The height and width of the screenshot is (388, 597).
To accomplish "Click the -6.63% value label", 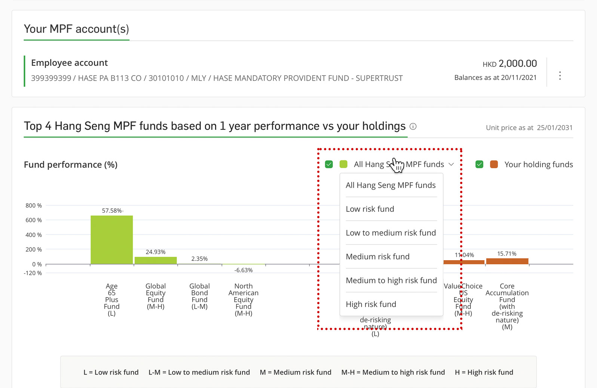I will [244, 270].
